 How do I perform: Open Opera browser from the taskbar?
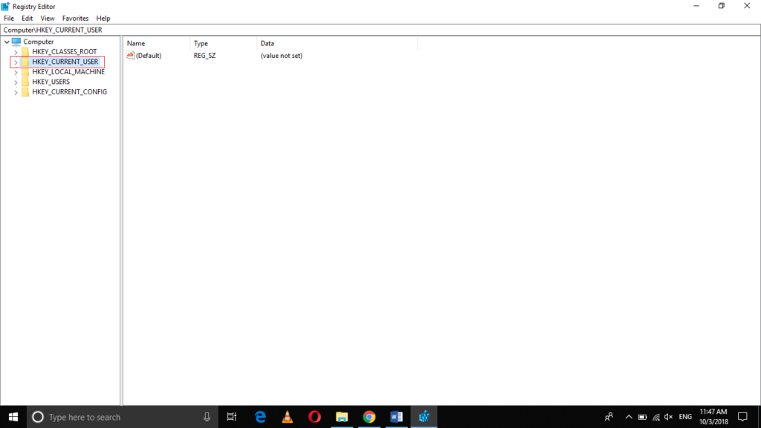[314, 417]
